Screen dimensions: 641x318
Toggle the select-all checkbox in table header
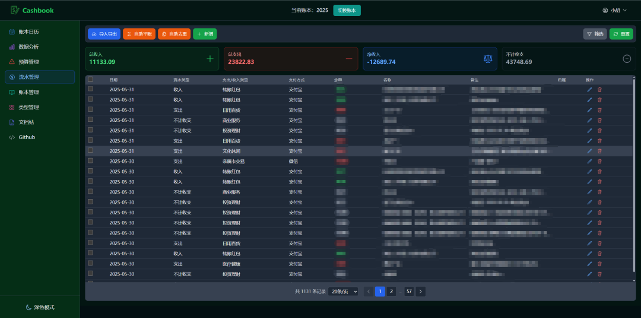(90, 79)
